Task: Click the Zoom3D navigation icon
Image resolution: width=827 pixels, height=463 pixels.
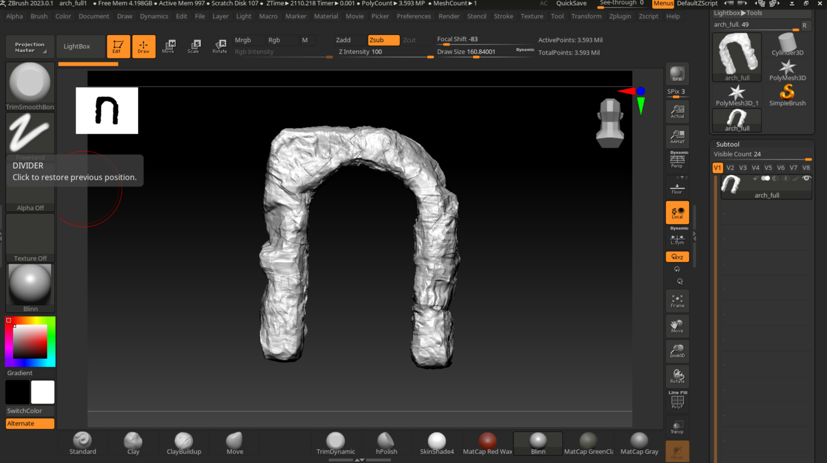Action: [x=677, y=351]
